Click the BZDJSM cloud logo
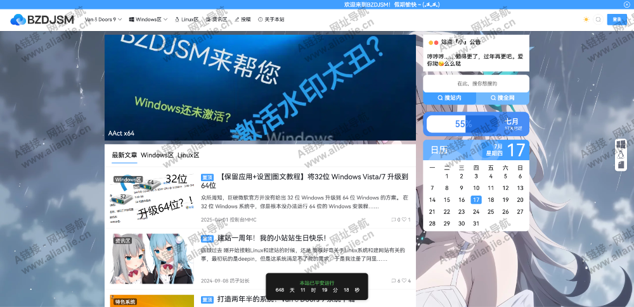This screenshot has height=307, width=634. 42,20
